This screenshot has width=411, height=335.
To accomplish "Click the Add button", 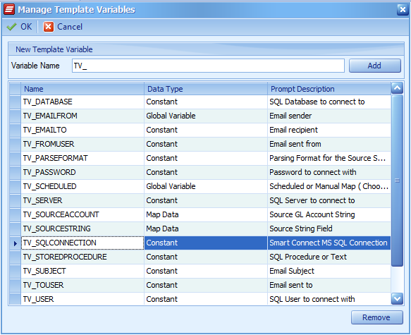I will click(375, 66).
